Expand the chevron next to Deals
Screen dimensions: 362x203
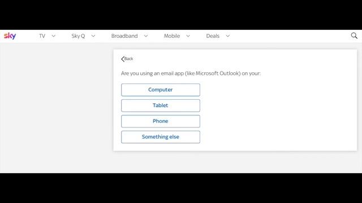click(227, 36)
